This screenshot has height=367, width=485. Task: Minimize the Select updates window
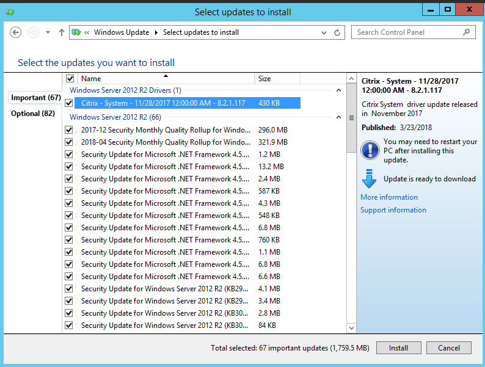[x=431, y=10]
